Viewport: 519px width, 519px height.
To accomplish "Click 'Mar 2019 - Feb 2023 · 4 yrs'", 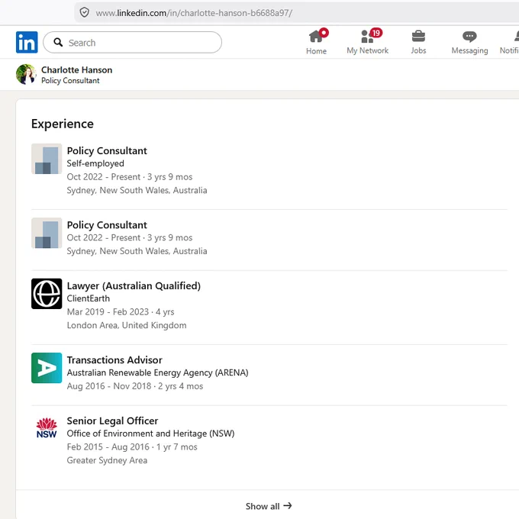I will (121, 312).
